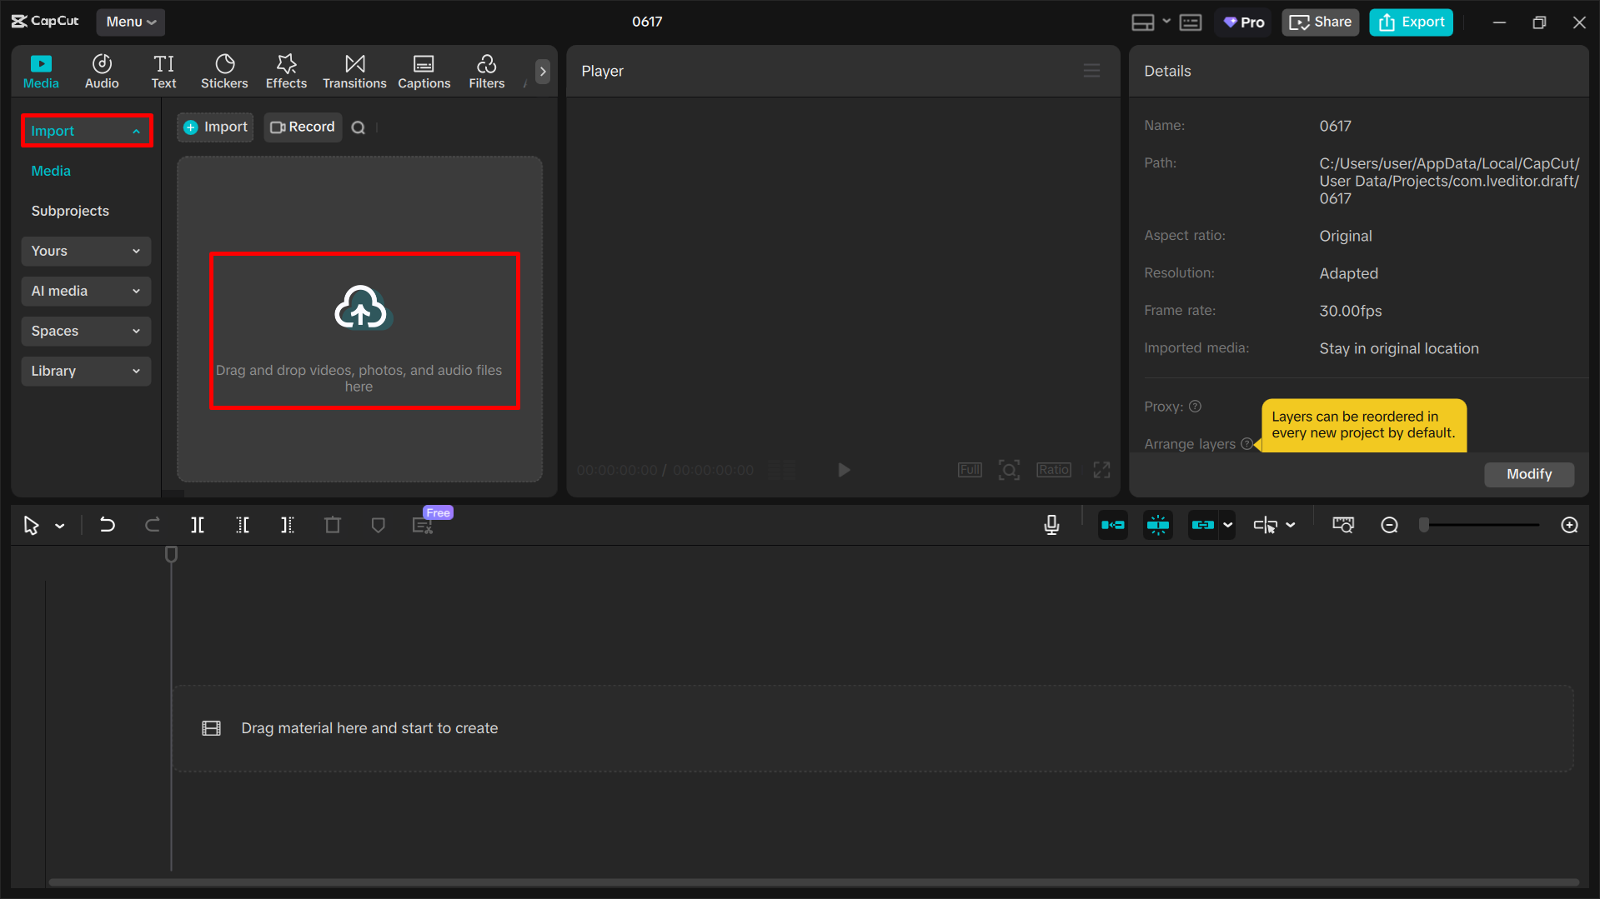The height and width of the screenshot is (899, 1600).
Task: Open the selection tool dropdown arrow
Action: (59, 525)
